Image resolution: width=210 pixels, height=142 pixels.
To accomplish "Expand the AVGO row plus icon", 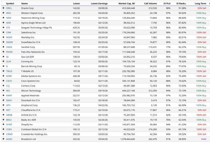I will tap(3, 139).
